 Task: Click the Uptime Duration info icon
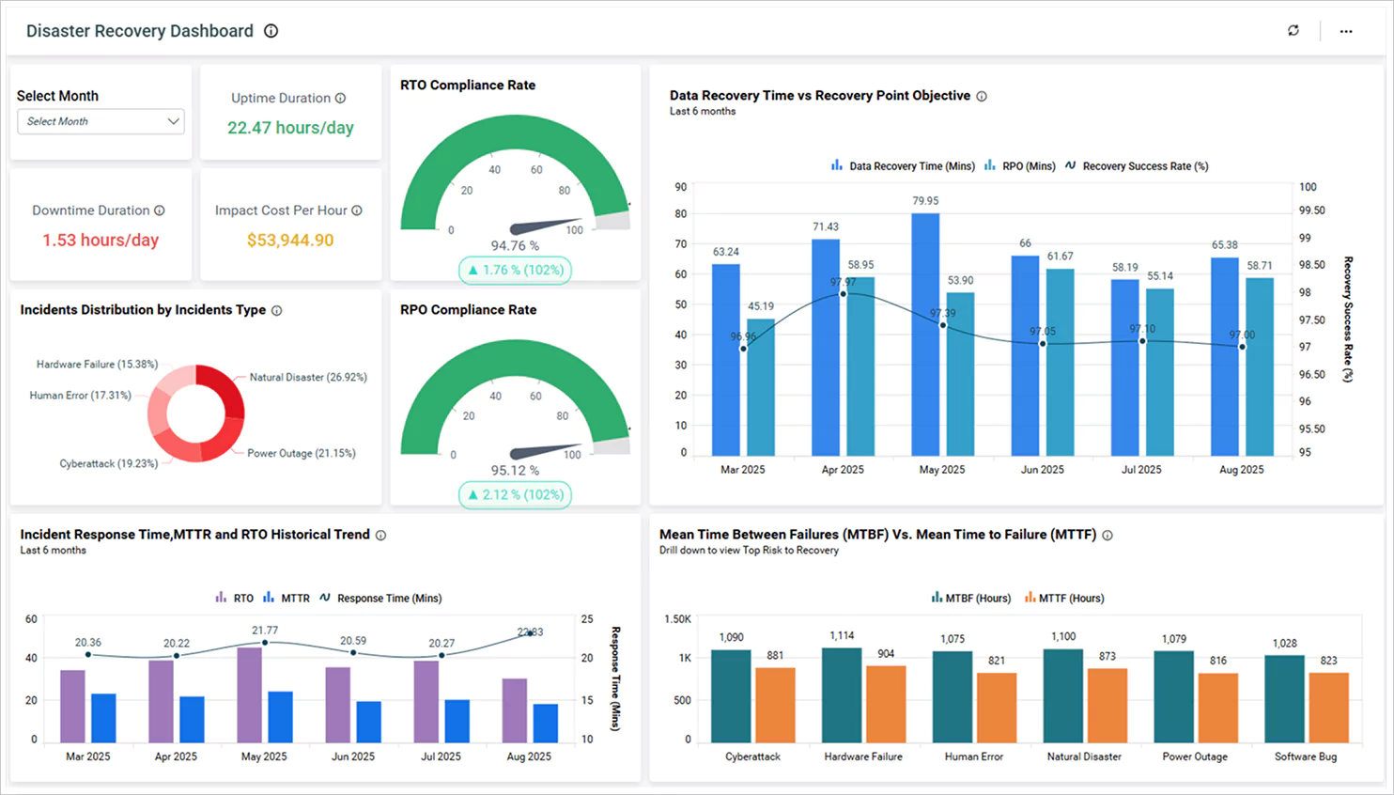click(340, 98)
